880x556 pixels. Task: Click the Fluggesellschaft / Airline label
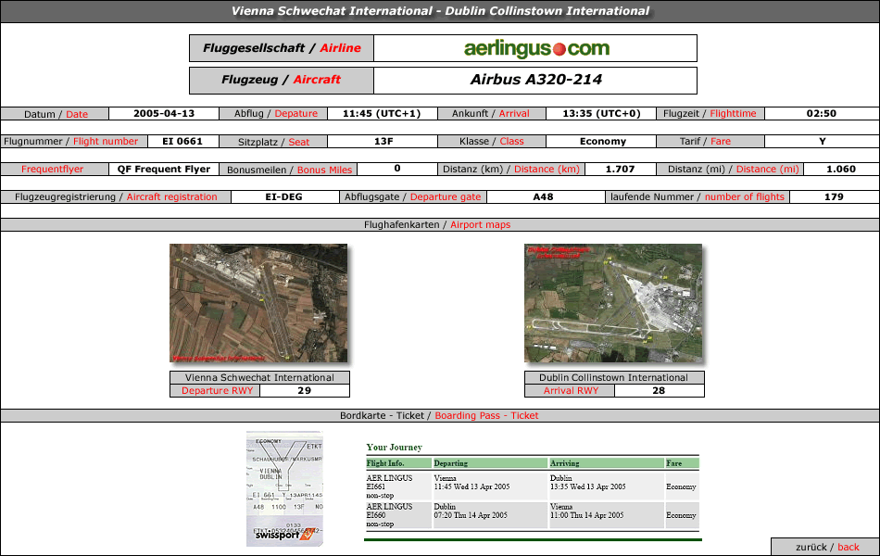coord(282,48)
